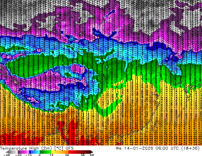The image size is (202, 156).
Task: Click the right arrow end of color legend
Action: click(91, 152)
